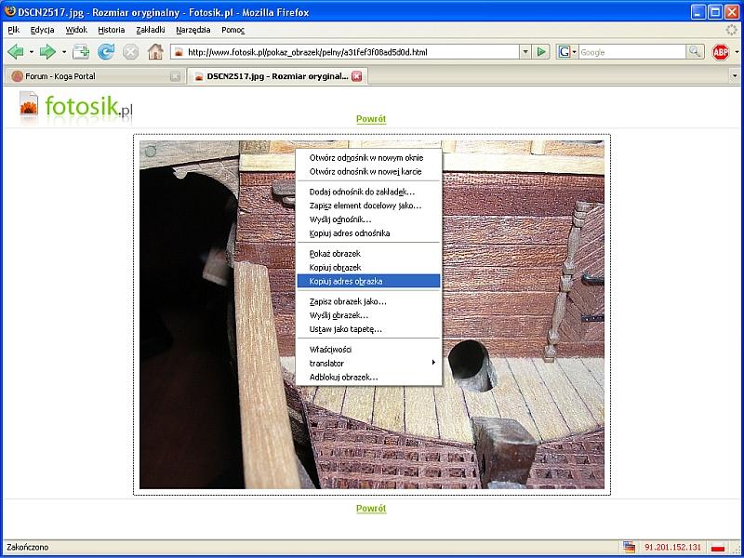
Task: Click the top Powrót link
Action: [x=371, y=119]
